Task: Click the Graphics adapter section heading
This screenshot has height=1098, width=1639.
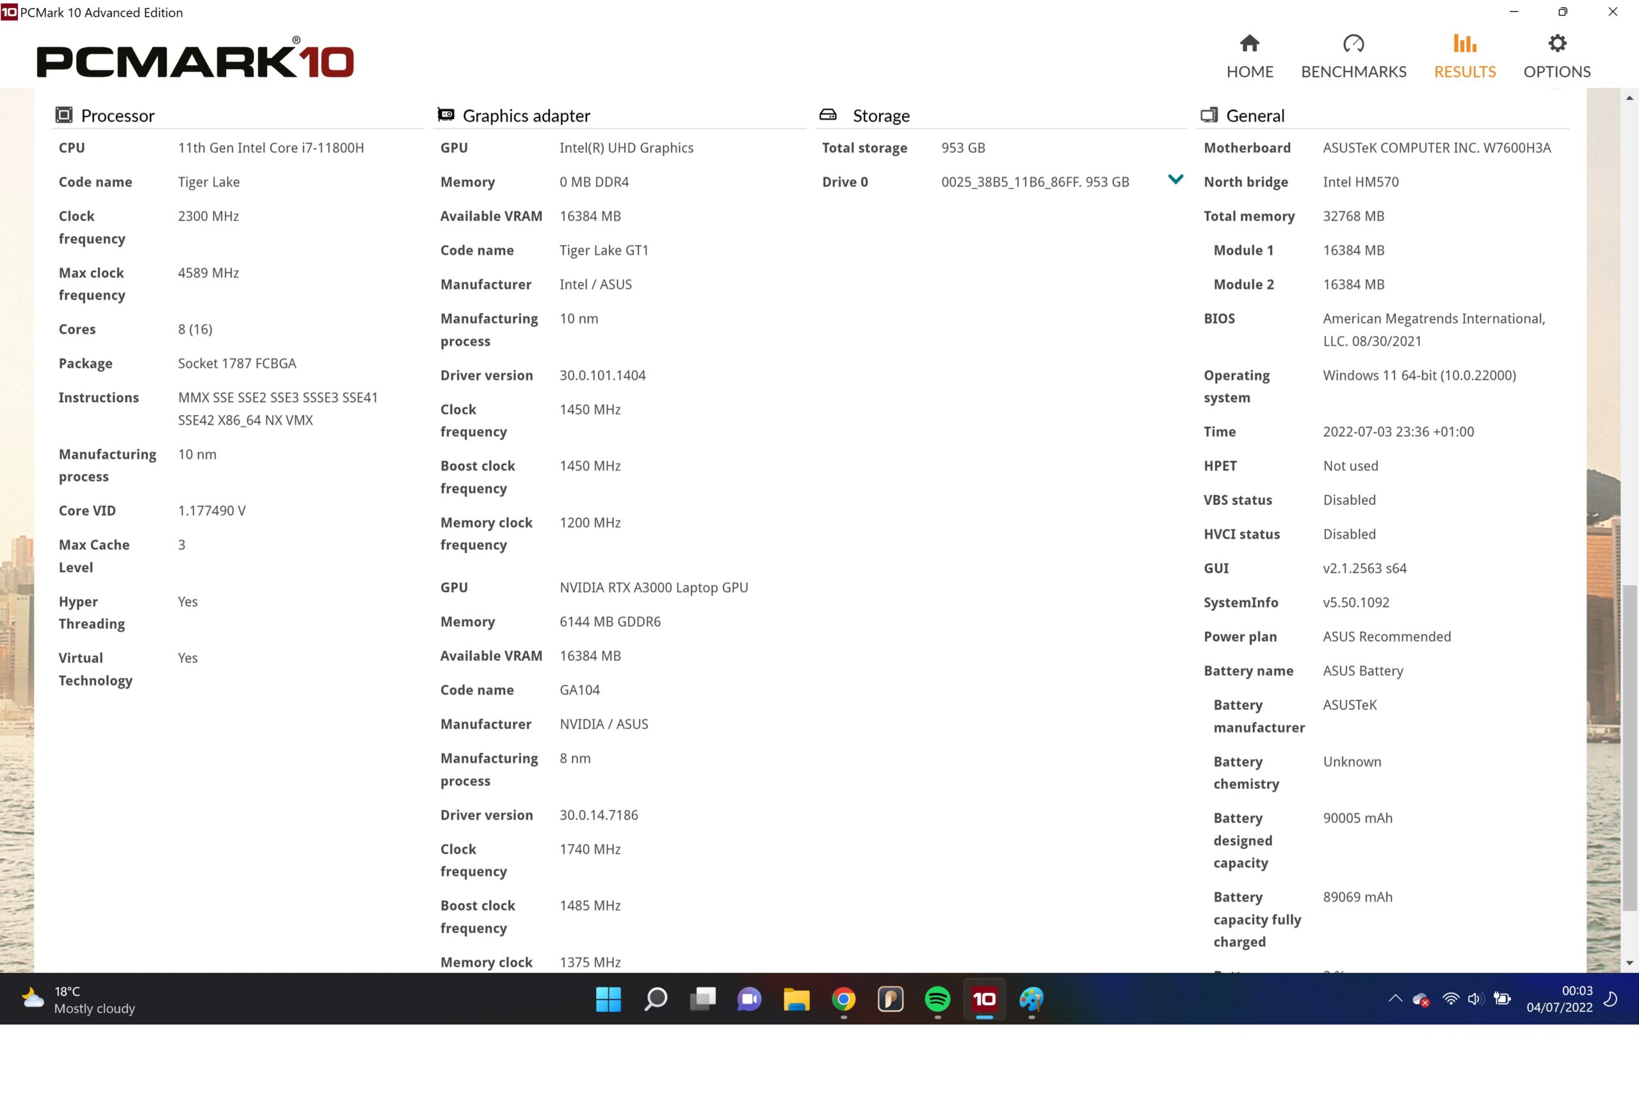Action: (526, 115)
